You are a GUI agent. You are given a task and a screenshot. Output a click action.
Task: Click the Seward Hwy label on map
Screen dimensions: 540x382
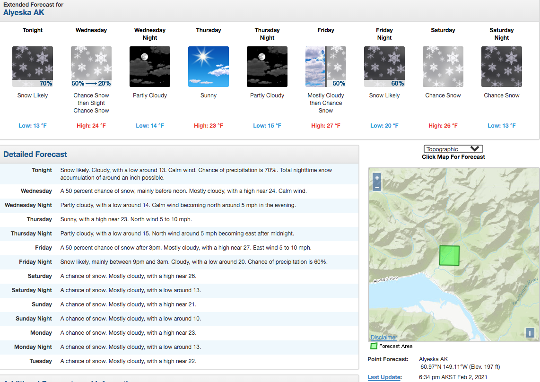coord(386,279)
